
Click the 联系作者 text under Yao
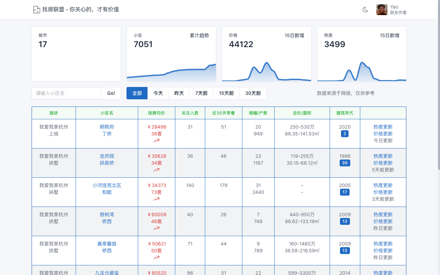(x=398, y=13)
